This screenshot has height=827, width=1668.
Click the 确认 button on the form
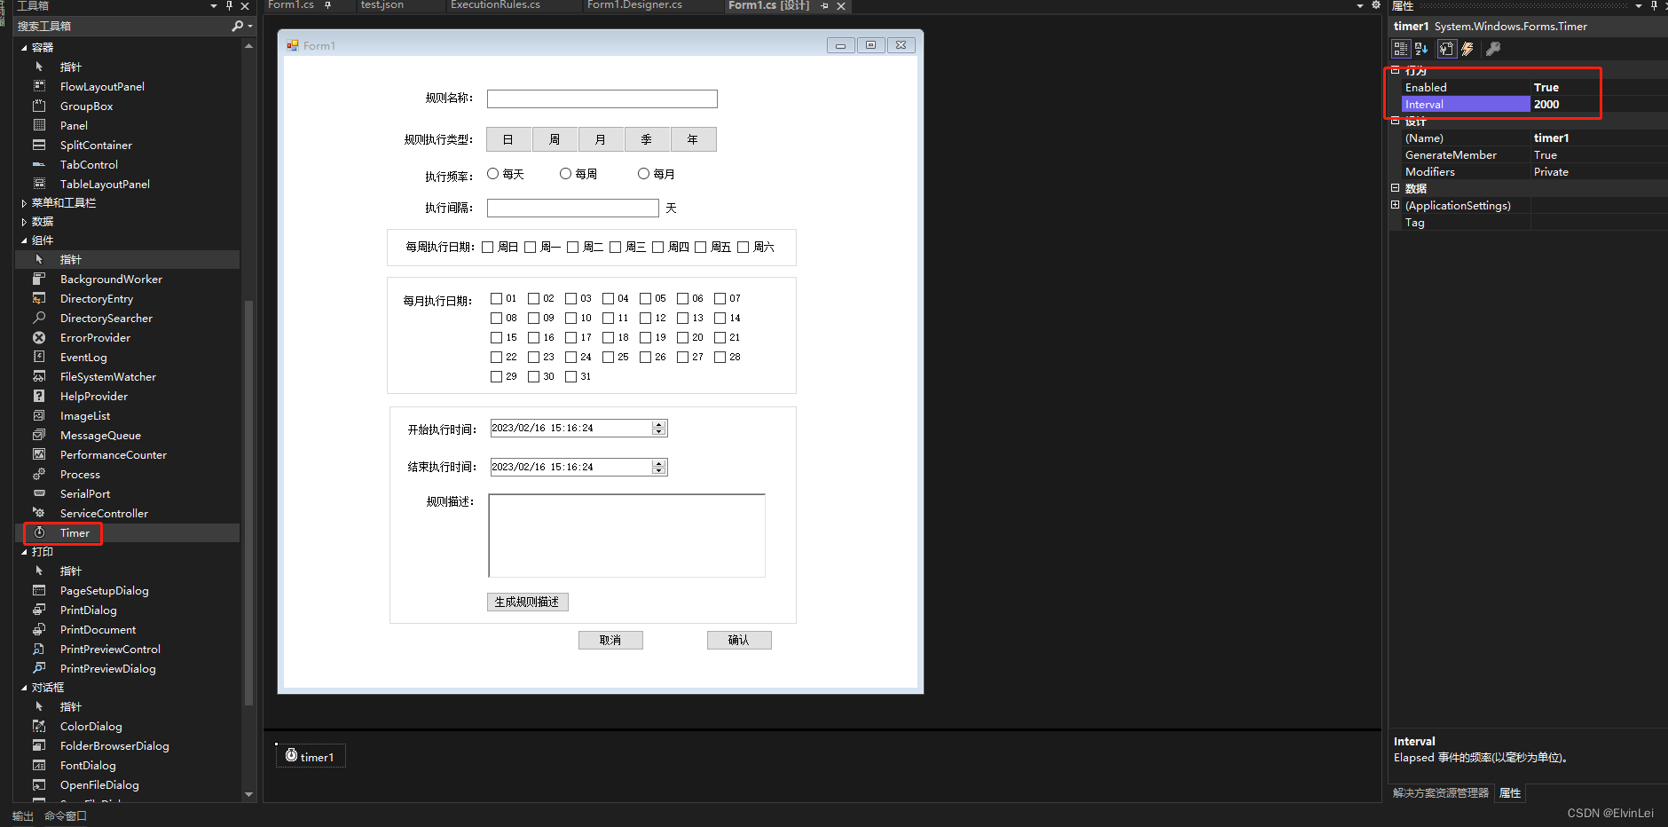click(x=739, y=640)
